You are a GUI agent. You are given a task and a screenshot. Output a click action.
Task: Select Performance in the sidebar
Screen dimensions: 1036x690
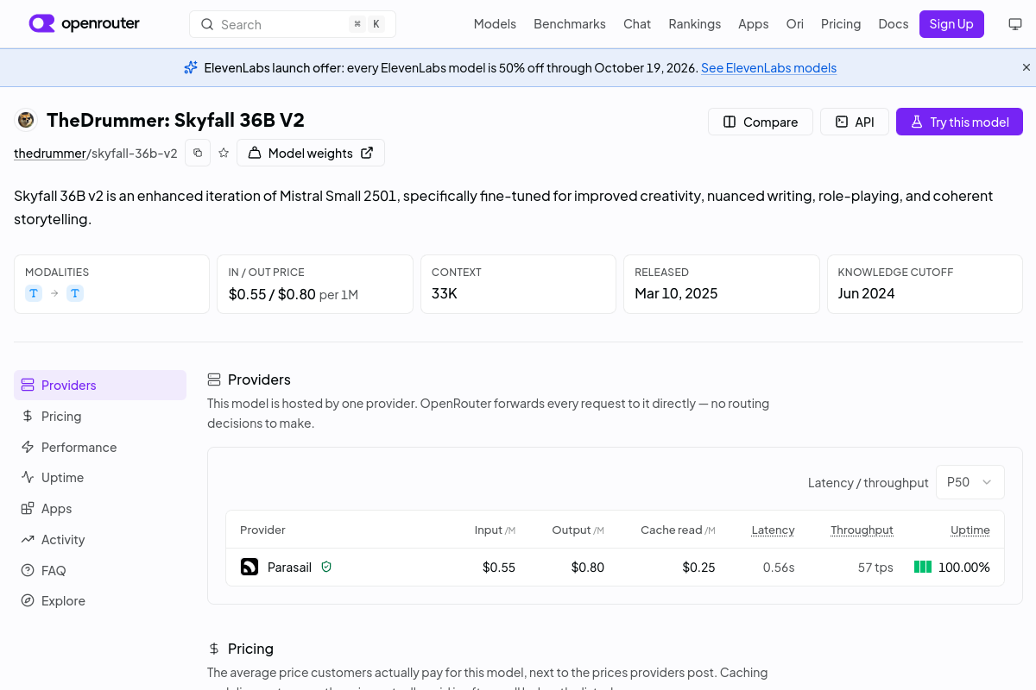coord(100,447)
